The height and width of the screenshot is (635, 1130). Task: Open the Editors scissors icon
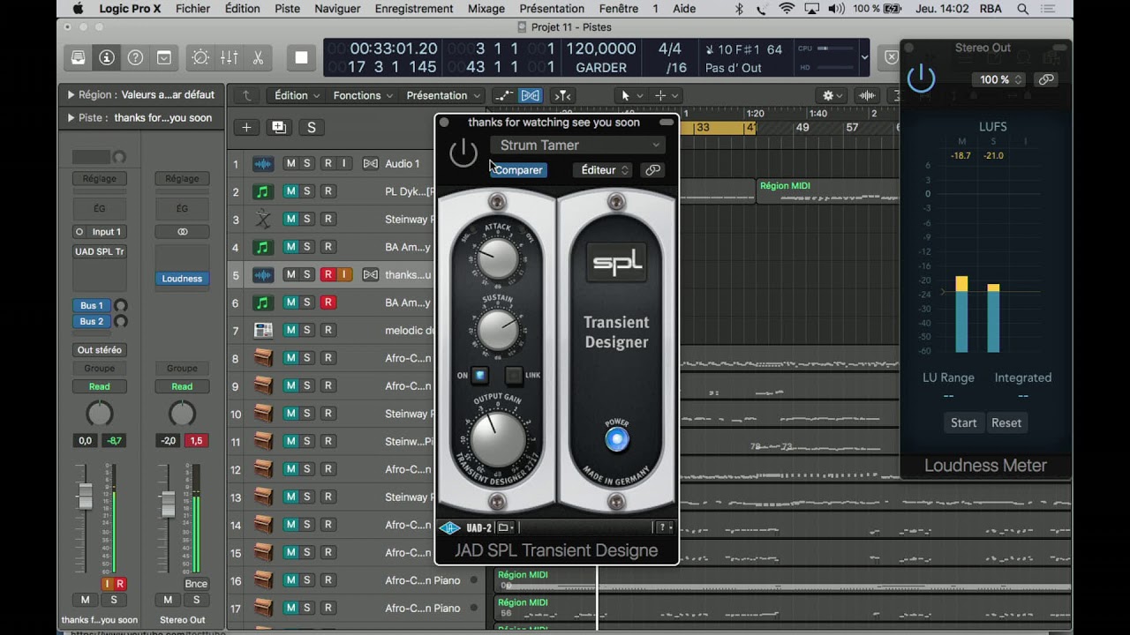(258, 58)
